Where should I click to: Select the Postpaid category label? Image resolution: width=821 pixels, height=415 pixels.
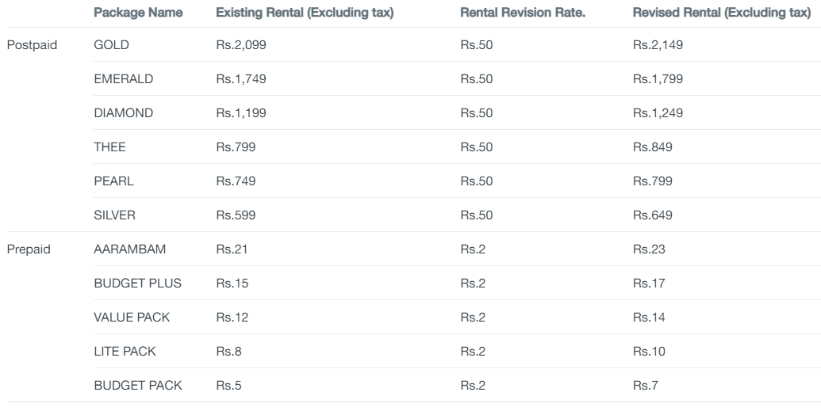pos(32,45)
